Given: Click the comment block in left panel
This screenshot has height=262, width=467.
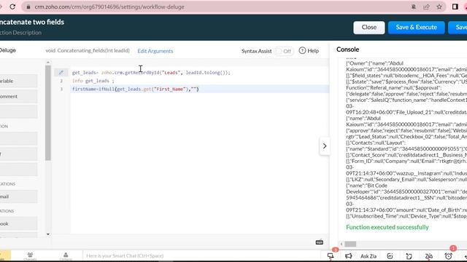Looking at the screenshot, I should [x=18, y=96].
